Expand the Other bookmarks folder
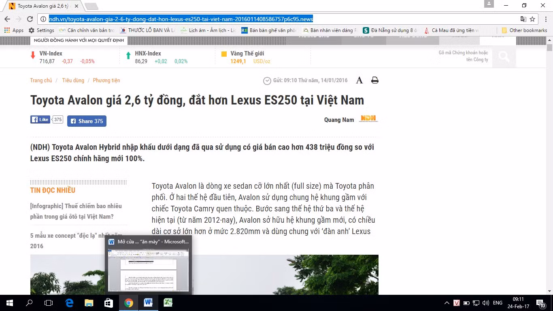The height and width of the screenshot is (311, 553). point(524,30)
